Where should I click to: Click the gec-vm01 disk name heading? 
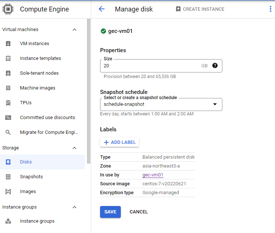[x=120, y=31]
